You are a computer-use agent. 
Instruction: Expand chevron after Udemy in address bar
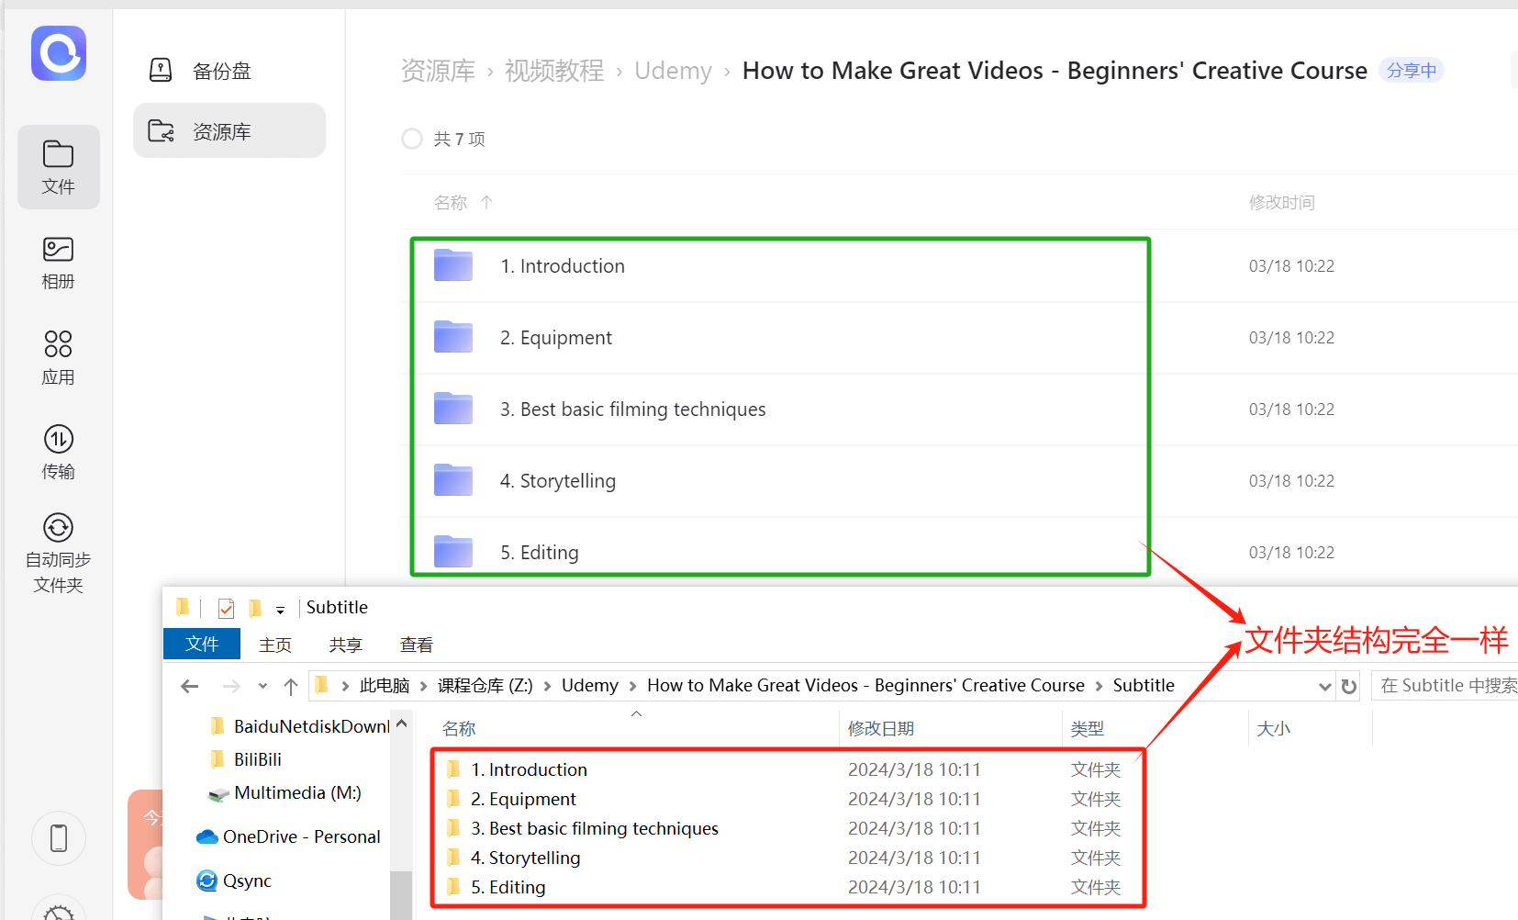[x=632, y=686]
